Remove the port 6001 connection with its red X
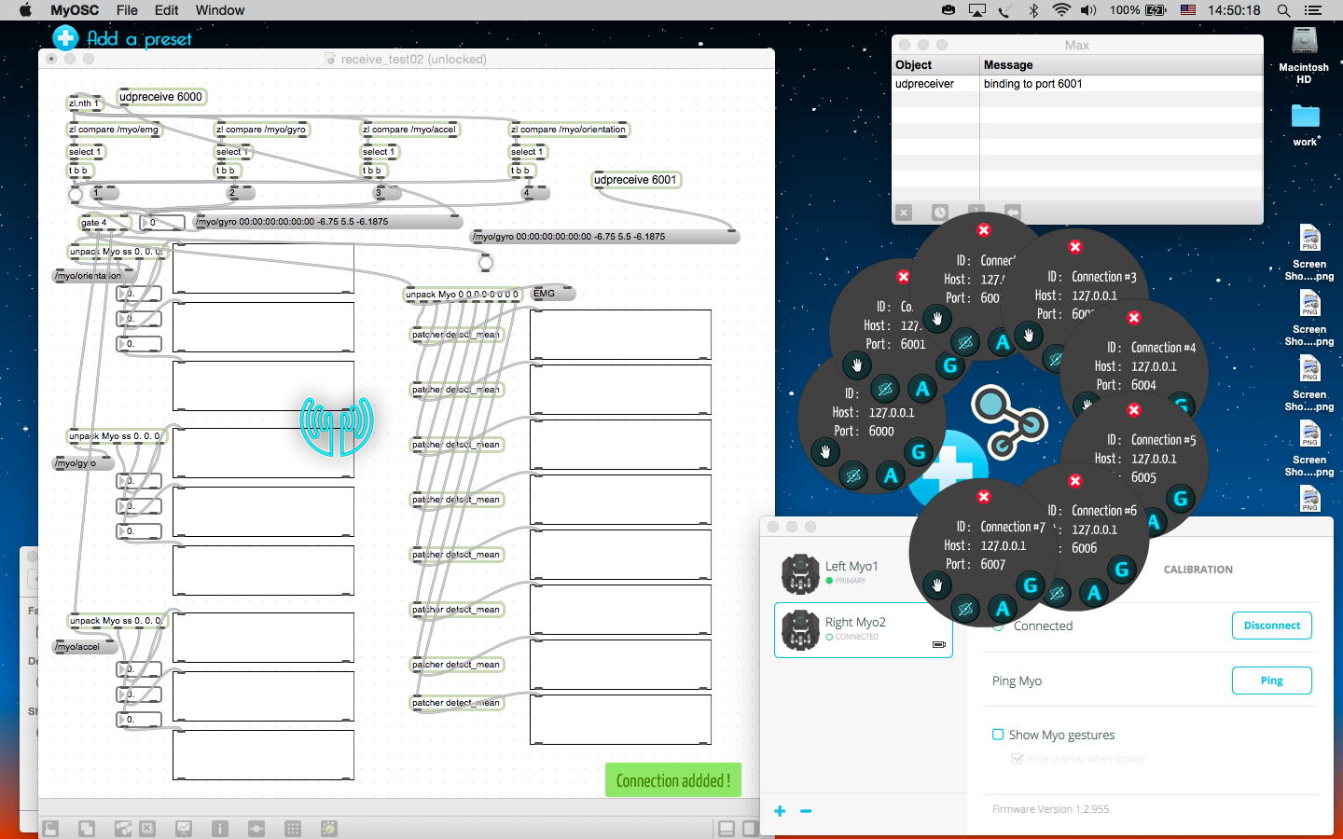 (903, 277)
